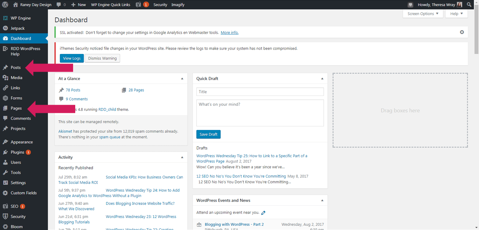479x230 pixels.
Task: Collapse WordPress Events and News widget
Action: tap(322, 201)
